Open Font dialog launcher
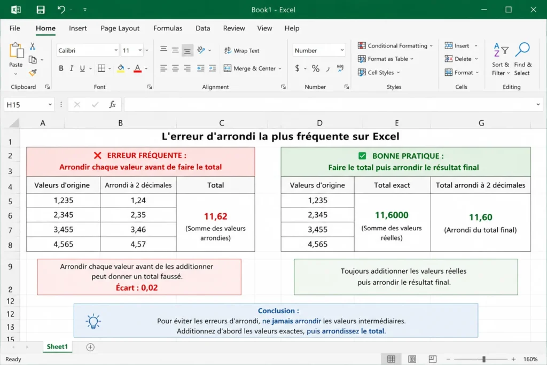Viewport: 547px width, 365px height. [150, 87]
